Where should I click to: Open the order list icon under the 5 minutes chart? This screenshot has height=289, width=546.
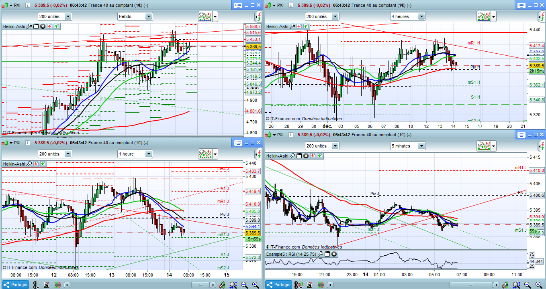[x=309, y=285]
